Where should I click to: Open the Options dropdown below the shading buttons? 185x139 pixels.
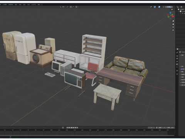[172, 10]
